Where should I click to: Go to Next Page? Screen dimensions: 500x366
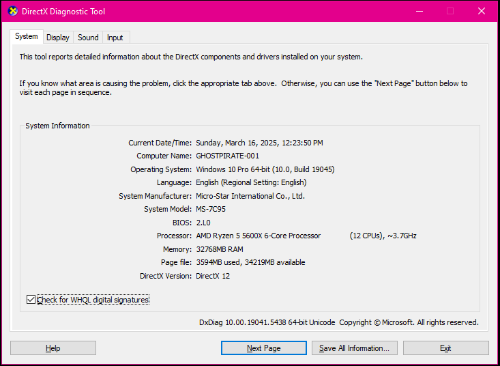[x=264, y=348]
